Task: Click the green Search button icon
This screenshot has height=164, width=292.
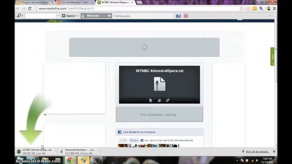Action: (x=64, y=16)
